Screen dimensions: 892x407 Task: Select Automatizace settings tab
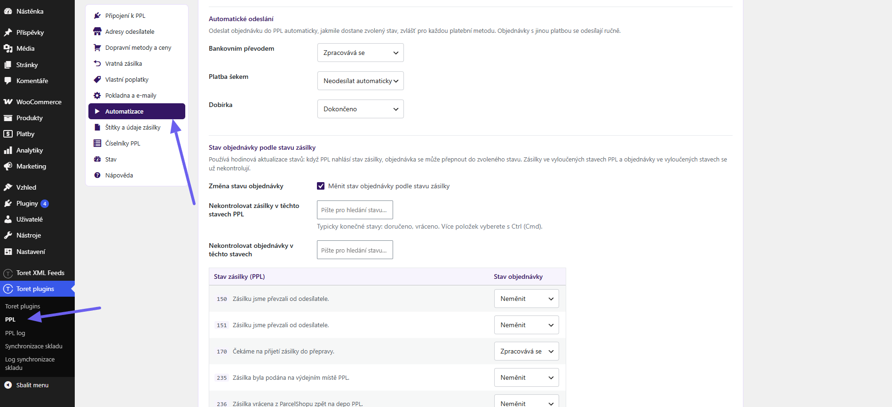pos(137,111)
